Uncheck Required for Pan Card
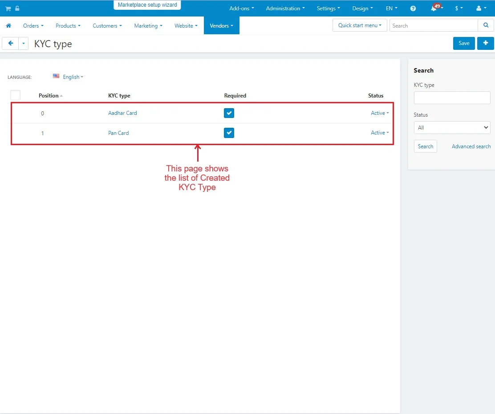495x414 pixels. (x=229, y=133)
